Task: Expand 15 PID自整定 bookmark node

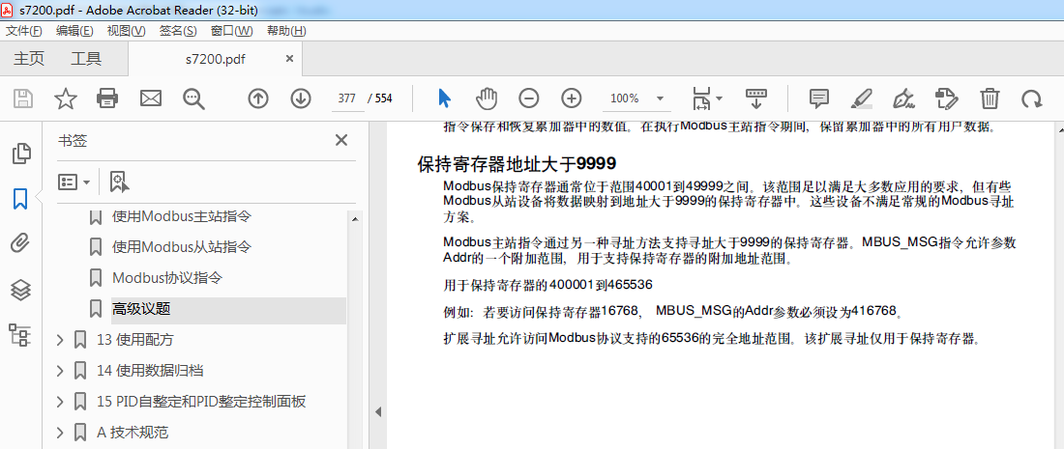Action: 60,402
